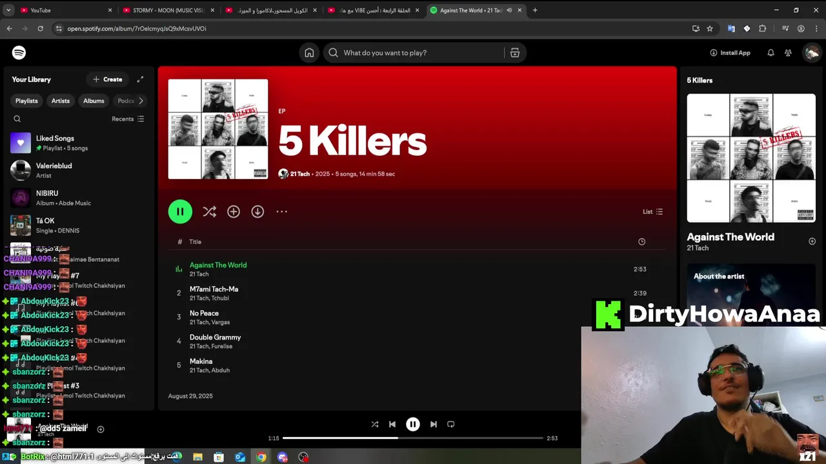Screen dimensions: 826x464
Task: Open Liked Songs playlist
Action: pos(77,143)
